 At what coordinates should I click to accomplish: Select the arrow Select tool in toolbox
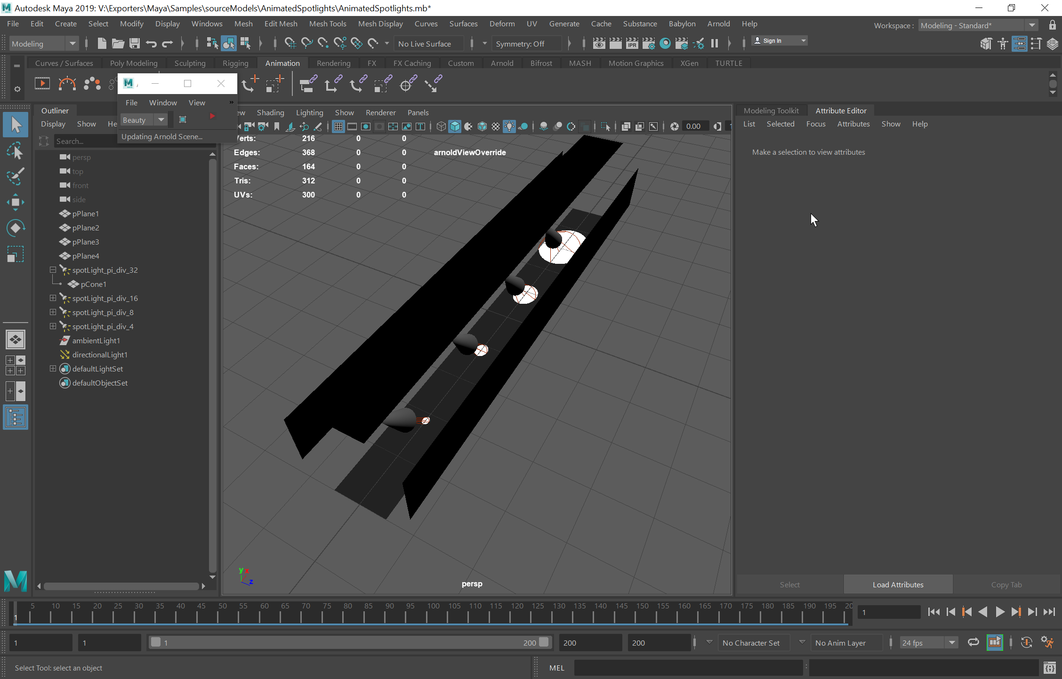coord(16,125)
